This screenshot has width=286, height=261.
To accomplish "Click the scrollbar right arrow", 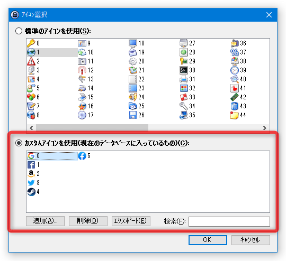I will click(x=265, y=128).
